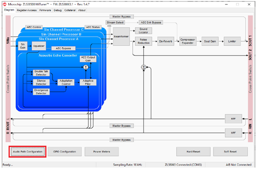Viewport: 258px width, 171px height.
Task: Click the HPF block on RIN L
Action: coord(234,119)
